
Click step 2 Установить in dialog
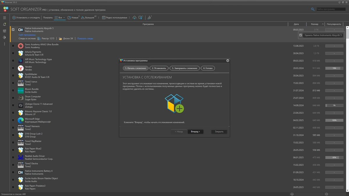point(159,68)
